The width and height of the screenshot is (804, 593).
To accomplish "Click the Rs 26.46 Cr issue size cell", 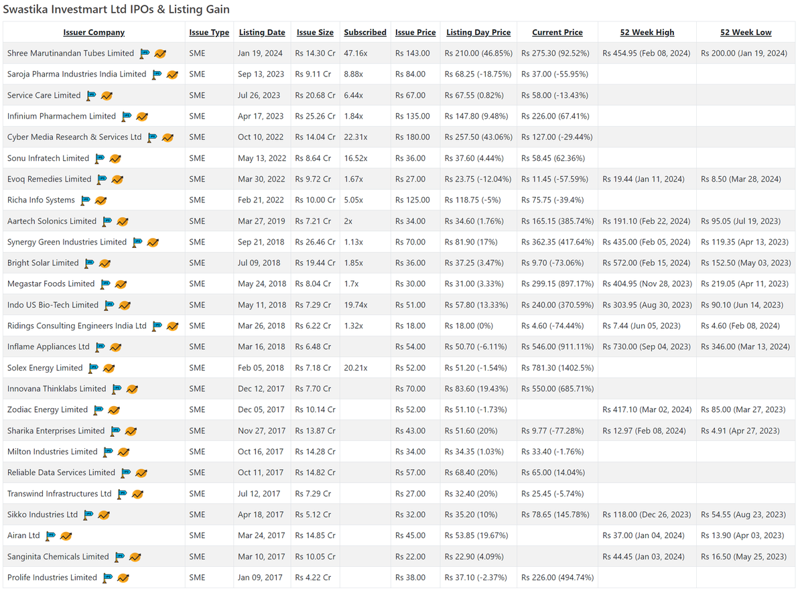I will tap(315, 242).
